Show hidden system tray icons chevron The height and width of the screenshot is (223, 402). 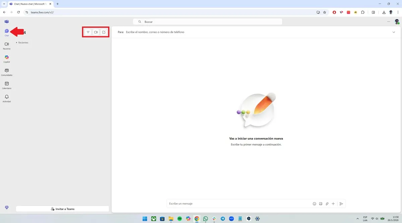[x=357, y=219]
